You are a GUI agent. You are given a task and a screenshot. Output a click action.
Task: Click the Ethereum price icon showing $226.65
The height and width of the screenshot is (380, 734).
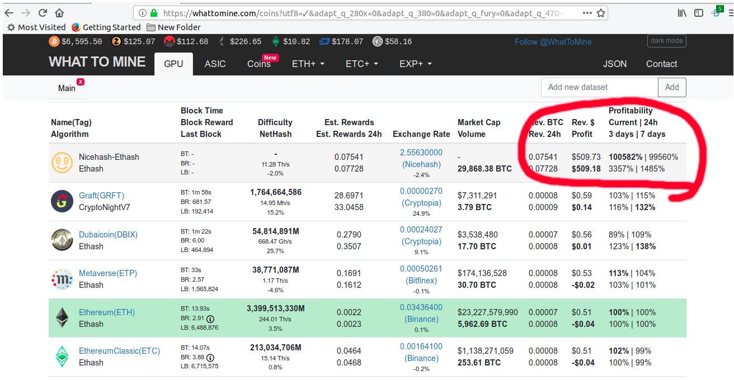click(222, 41)
